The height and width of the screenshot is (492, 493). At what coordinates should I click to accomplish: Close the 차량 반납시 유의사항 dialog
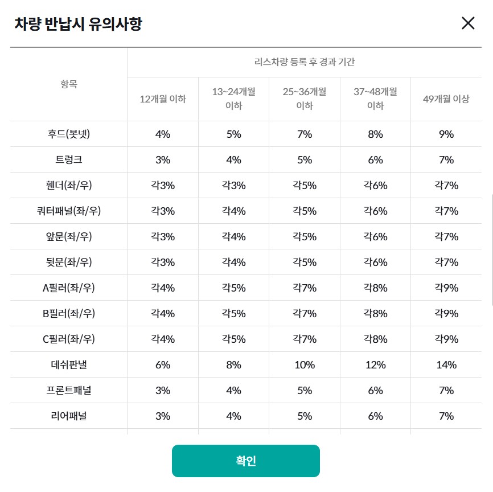click(x=468, y=23)
